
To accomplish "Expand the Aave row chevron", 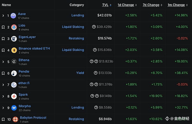I will (x=3, y=16).
